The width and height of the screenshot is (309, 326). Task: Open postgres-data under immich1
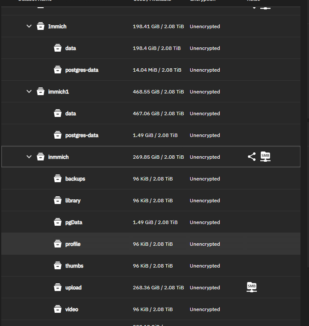click(x=82, y=135)
